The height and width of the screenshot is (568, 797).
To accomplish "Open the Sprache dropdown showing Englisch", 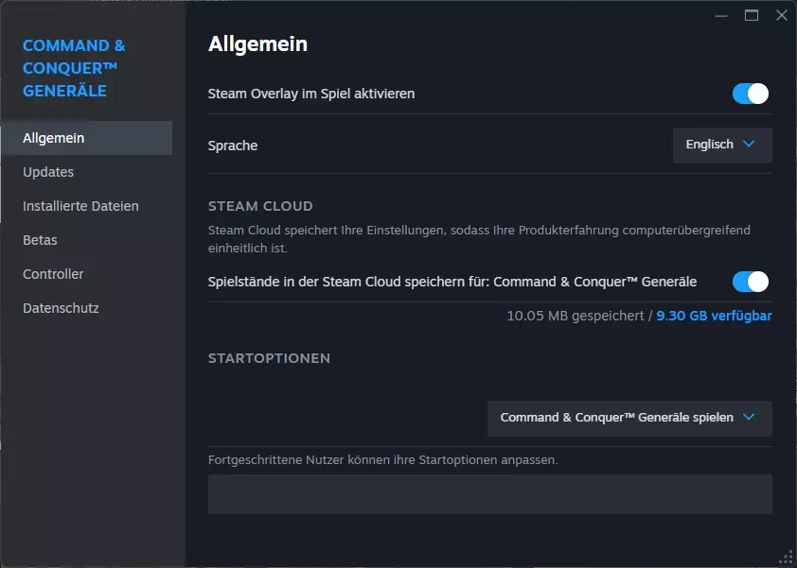I will point(722,146).
